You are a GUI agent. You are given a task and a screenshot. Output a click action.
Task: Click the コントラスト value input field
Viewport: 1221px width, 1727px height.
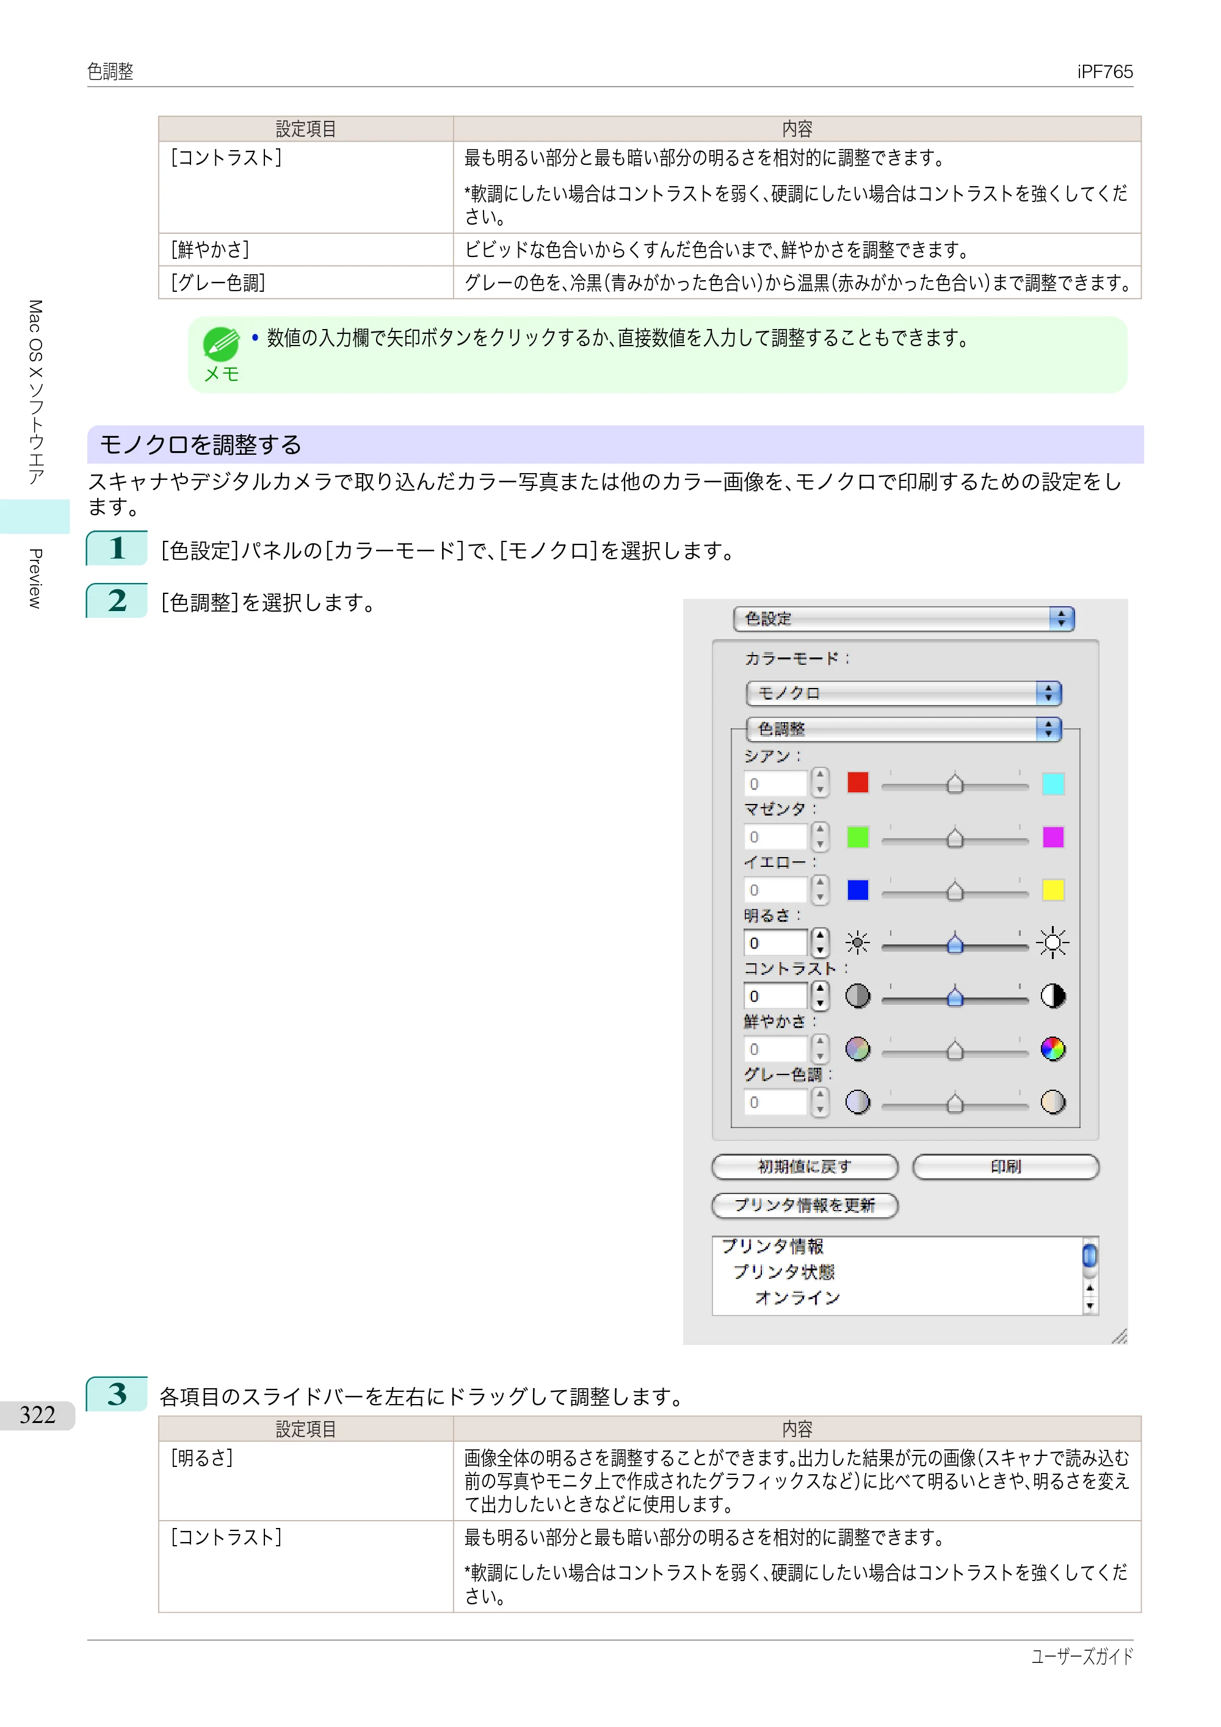775,996
